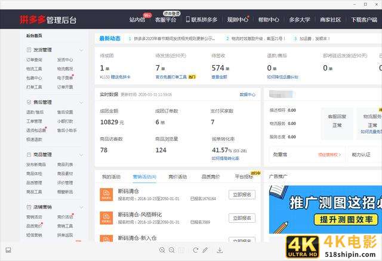382x261 pixels.
Task: Switch to the 平台招标 tab
Action: pos(244,177)
